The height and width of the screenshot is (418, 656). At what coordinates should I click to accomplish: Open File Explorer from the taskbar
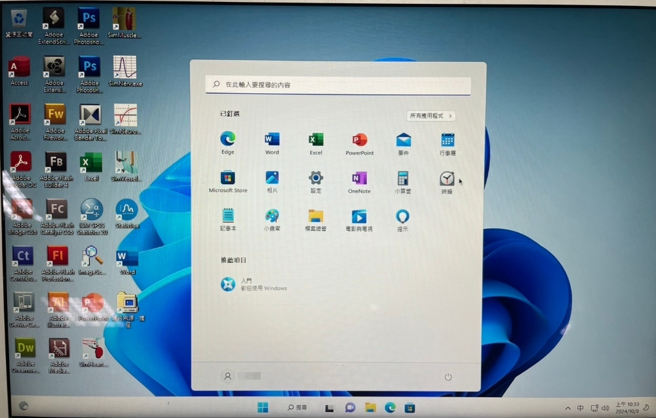(370, 408)
